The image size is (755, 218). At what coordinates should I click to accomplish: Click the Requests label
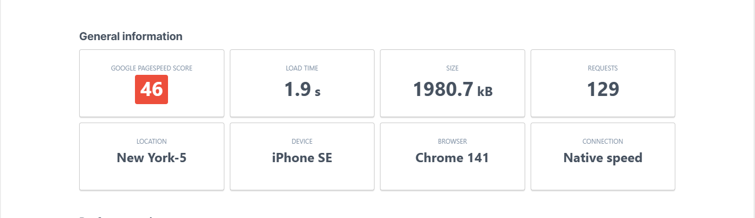pyautogui.click(x=603, y=68)
